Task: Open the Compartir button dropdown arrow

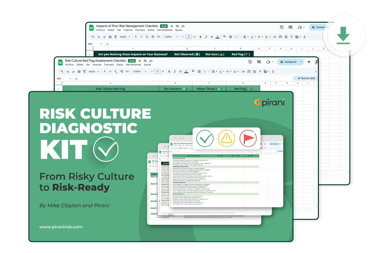Action: [x=301, y=62]
